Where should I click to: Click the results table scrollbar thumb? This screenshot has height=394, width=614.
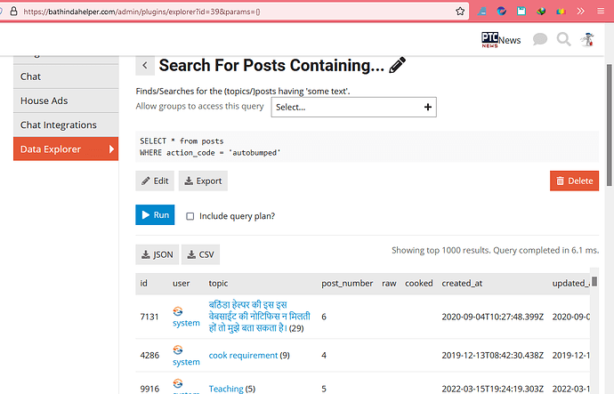point(594,281)
